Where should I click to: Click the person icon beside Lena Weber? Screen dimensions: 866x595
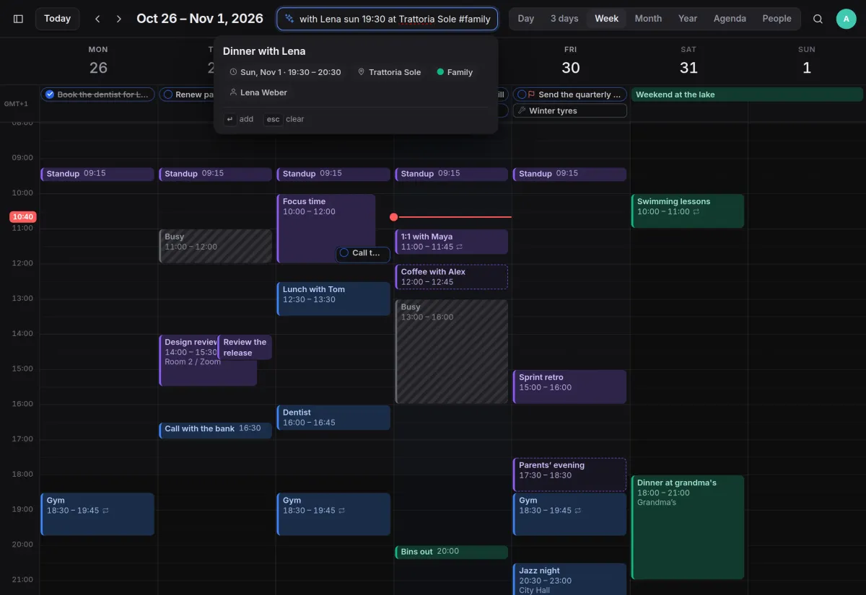click(233, 92)
